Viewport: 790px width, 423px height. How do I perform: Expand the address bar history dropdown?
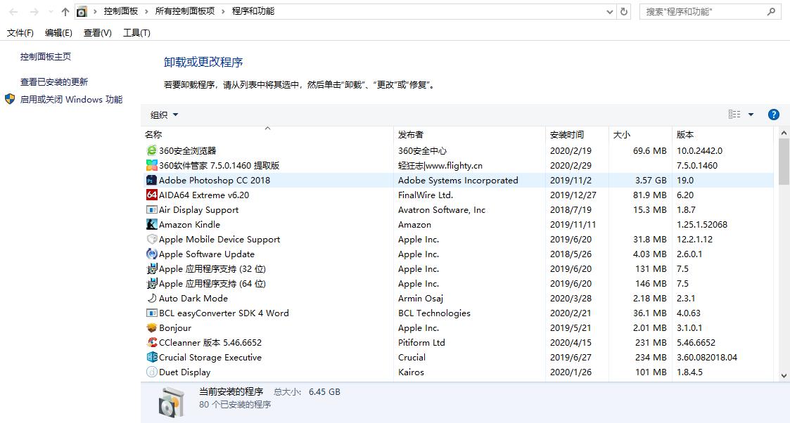609,11
